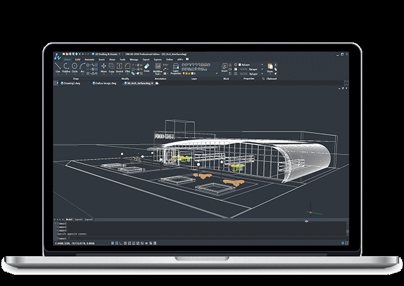Select the Line drawing tool
Screen dimensions: 404x286
(x=57, y=67)
